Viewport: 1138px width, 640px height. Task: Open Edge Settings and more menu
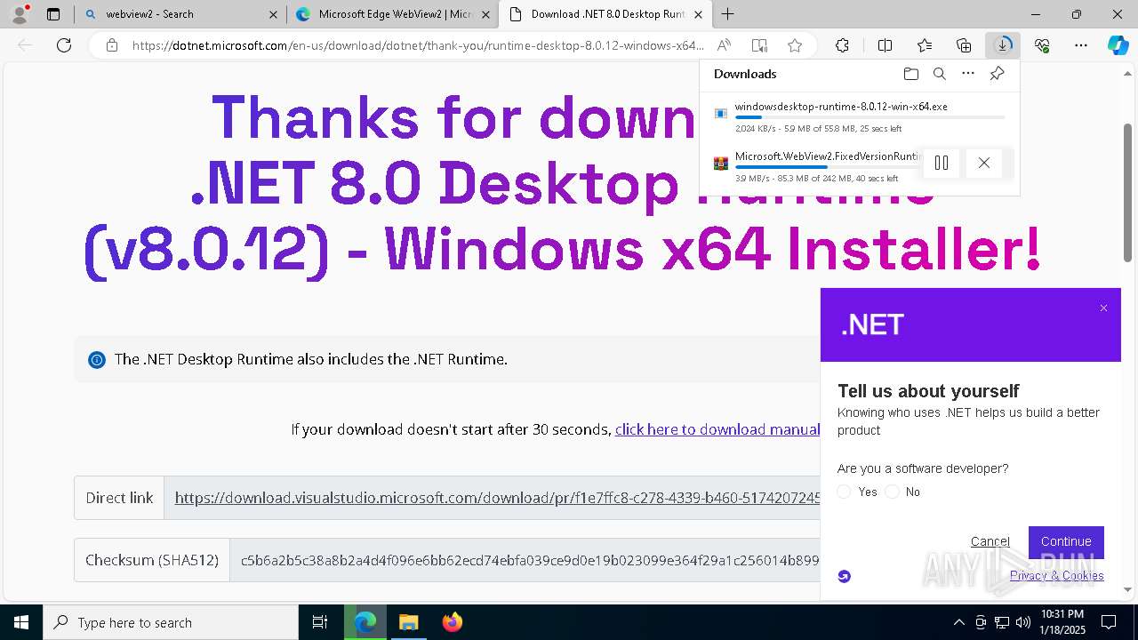pyautogui.click(x=1081, y=45)
